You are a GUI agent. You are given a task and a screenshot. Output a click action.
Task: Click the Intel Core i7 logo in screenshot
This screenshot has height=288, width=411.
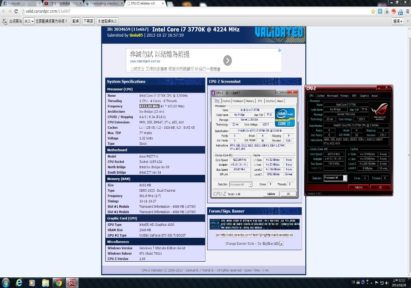click(285, 118)
